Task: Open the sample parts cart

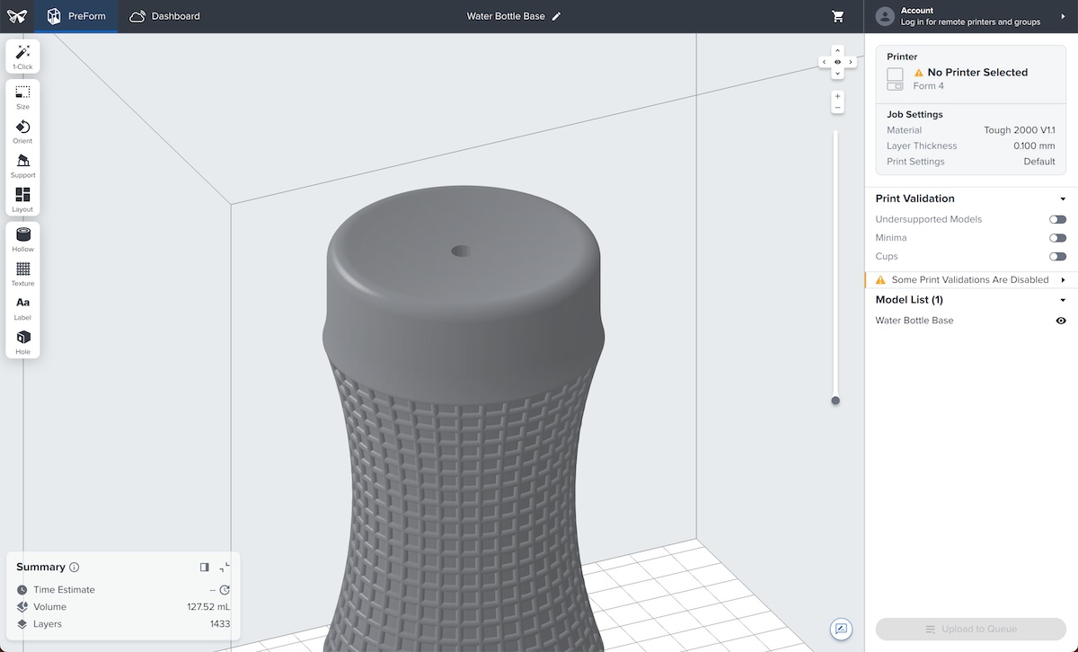Action: [838, 15]
